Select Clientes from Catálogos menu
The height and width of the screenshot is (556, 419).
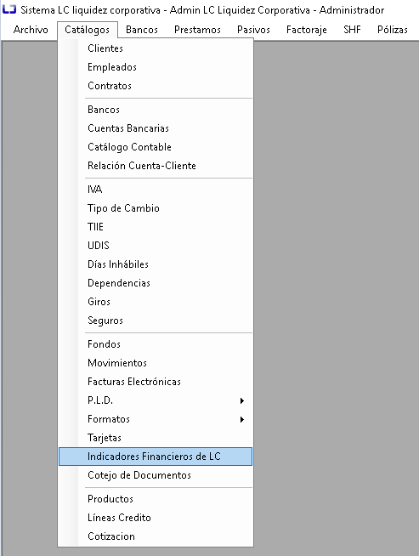pos(156,48)
